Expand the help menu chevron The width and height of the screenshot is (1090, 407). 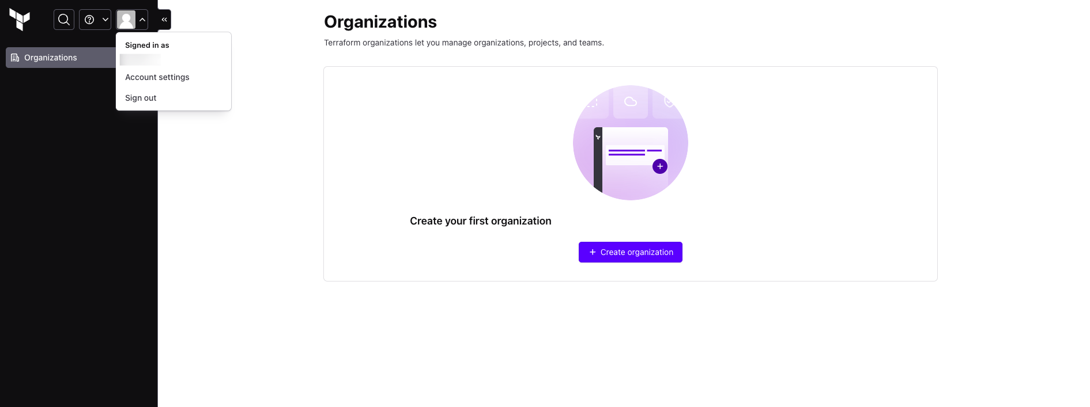pos(105,20)
